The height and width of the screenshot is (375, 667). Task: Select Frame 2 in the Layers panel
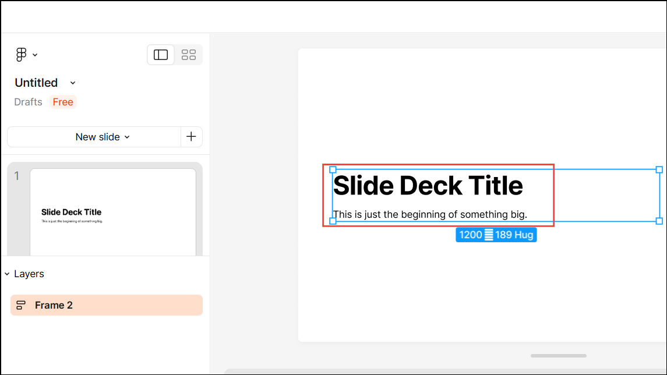(54, 305)
